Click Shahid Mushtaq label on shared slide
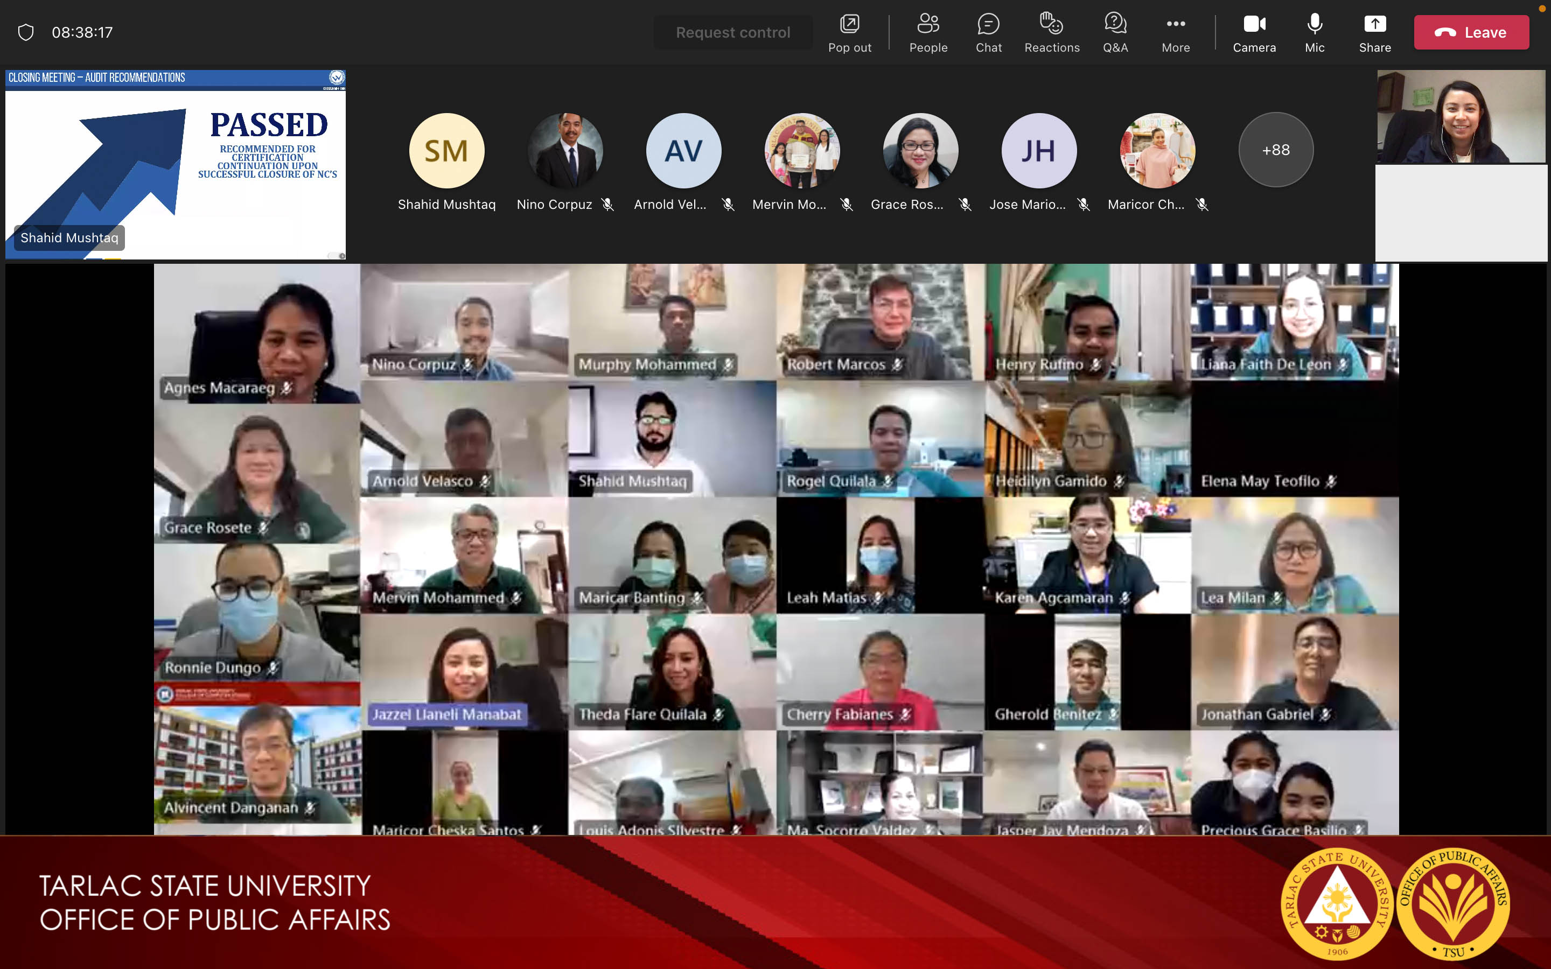The width and height of the screenshot is (1551, 969). pos(69,238)
